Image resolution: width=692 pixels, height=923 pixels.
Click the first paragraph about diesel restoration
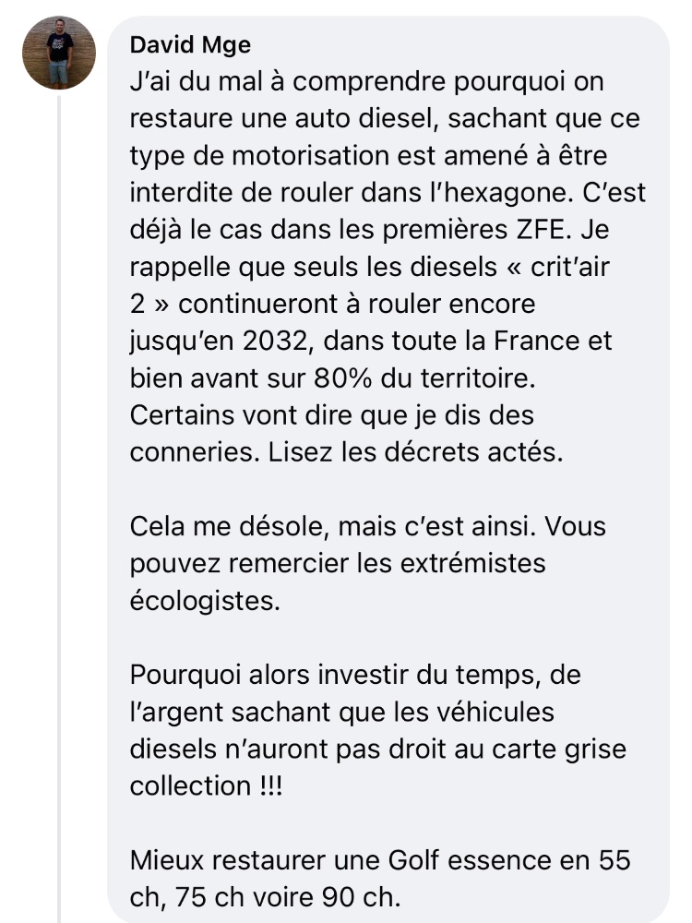pos(388,267)
